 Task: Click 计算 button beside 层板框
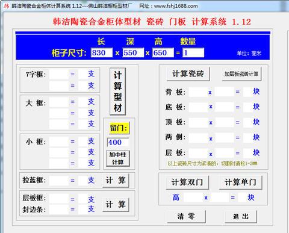coord(116,205)
